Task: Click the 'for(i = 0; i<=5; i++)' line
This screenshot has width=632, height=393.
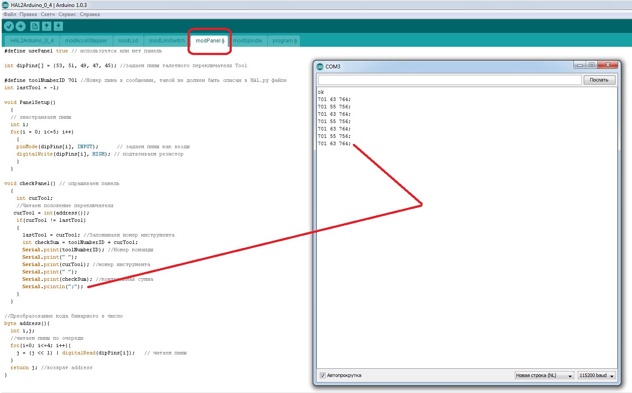Action: pyautogui.click(x=42, y=132)
